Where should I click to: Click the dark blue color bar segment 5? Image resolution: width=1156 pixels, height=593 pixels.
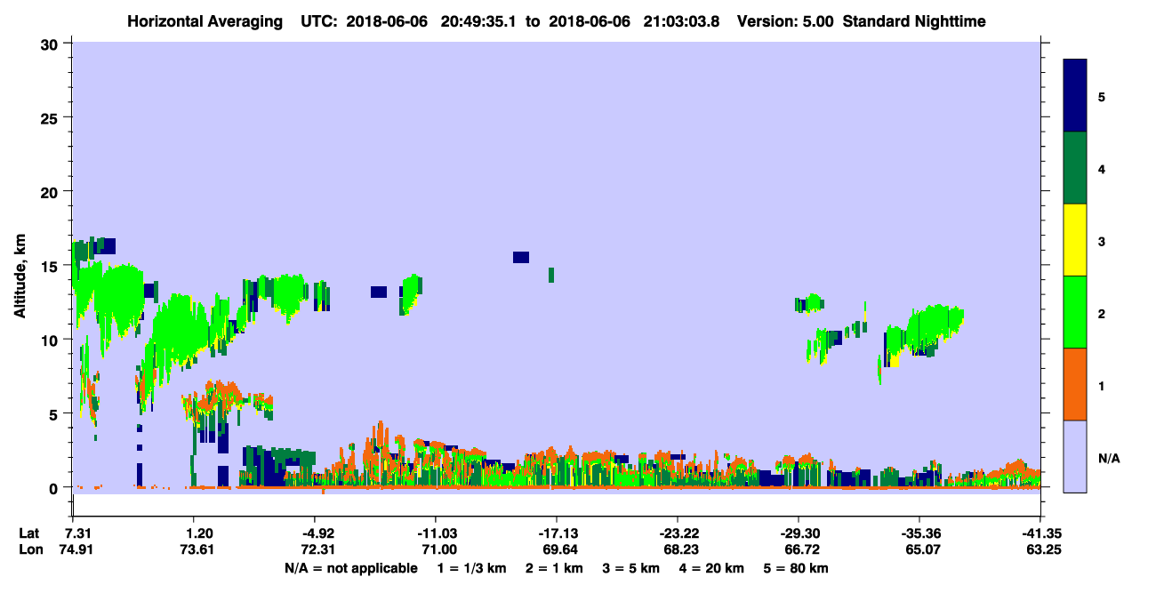1075,95
